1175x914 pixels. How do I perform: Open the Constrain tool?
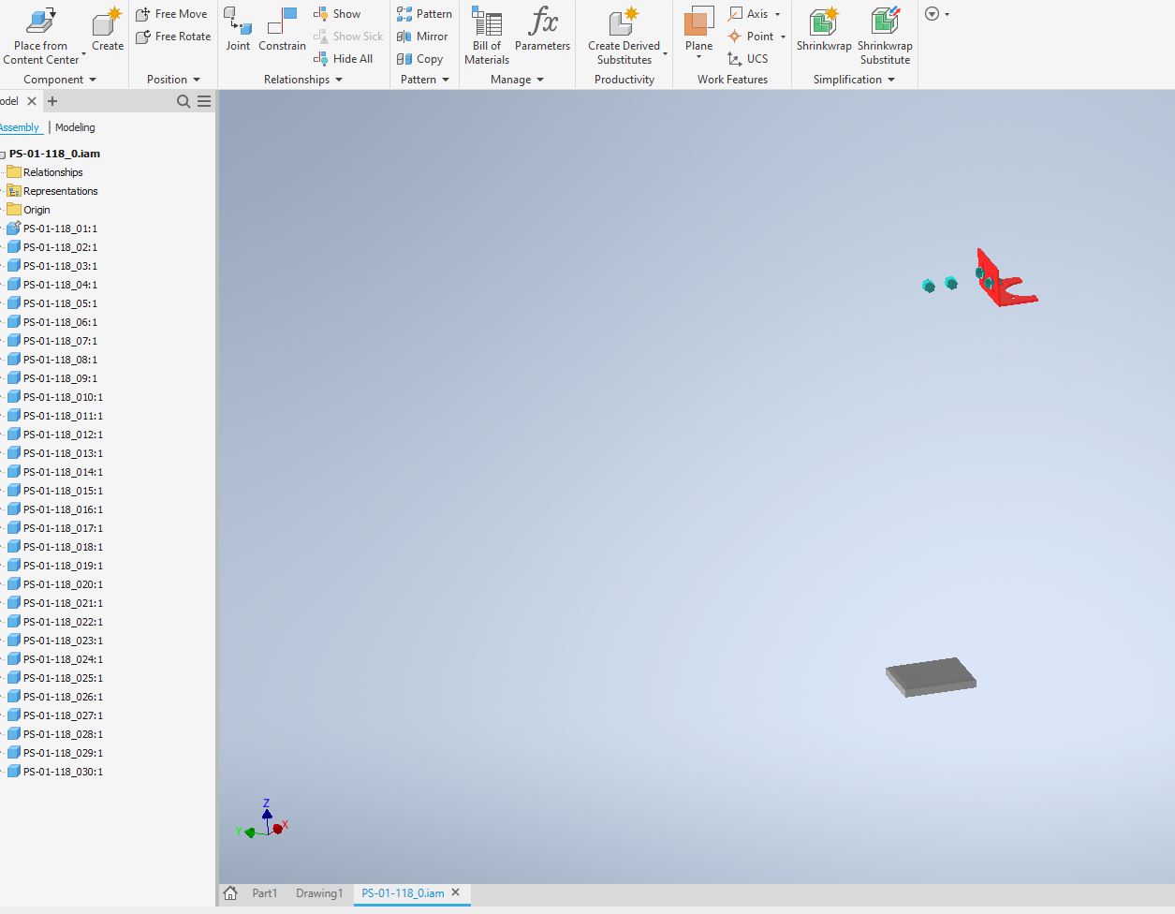point(282,30)
